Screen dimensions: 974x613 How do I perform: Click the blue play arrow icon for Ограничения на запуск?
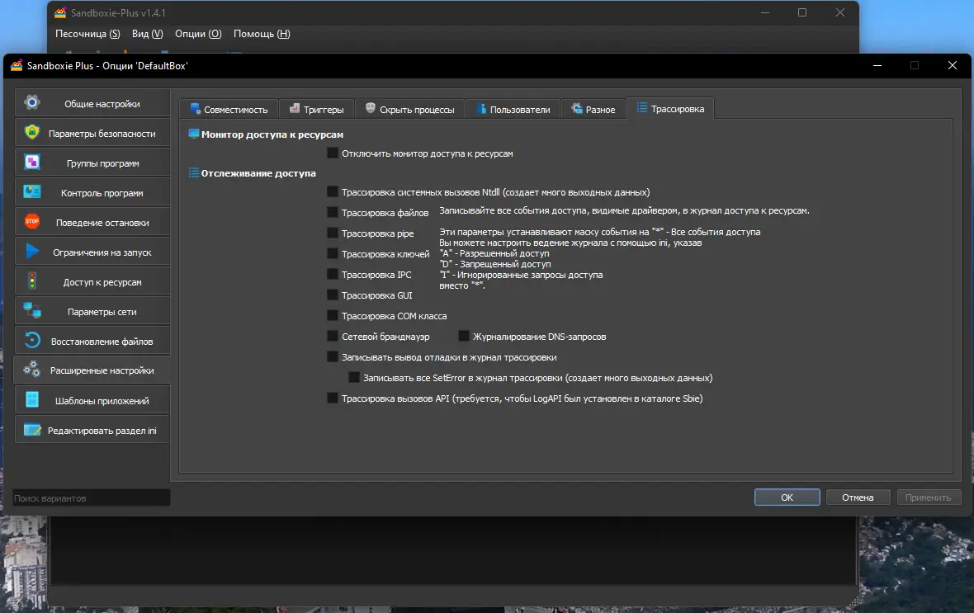(x=32, y=251)
